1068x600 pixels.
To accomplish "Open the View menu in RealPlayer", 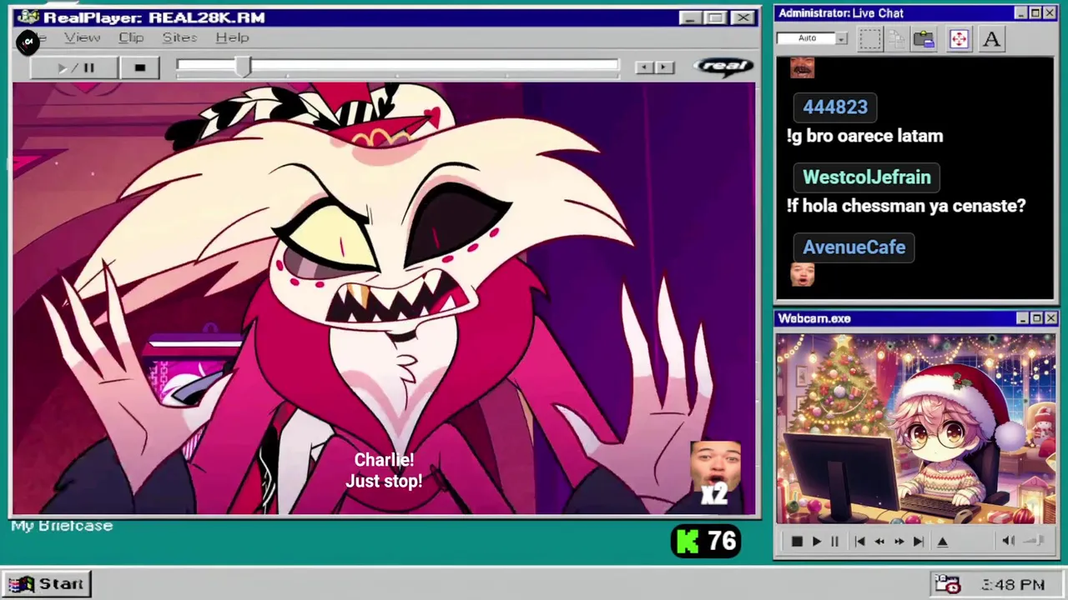I will (x=83, y=37).
